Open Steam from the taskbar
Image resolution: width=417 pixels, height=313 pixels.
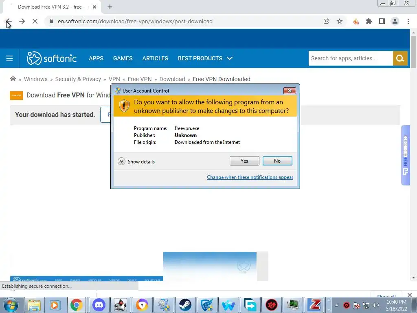click(x=185, y=305)
